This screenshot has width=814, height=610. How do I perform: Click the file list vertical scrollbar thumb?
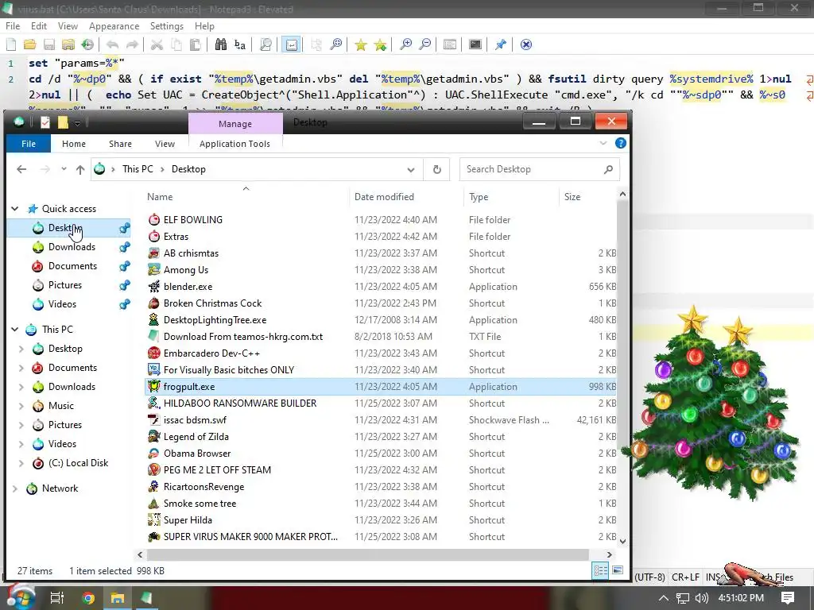(622, 326)
